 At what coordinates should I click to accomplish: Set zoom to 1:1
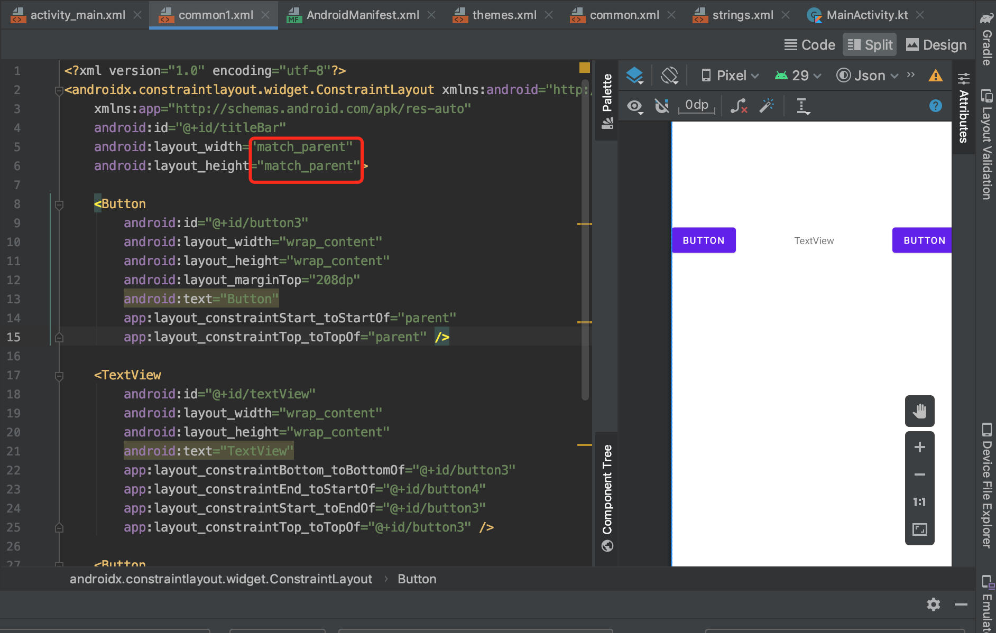pyautogui.click(x=920, y=502)
